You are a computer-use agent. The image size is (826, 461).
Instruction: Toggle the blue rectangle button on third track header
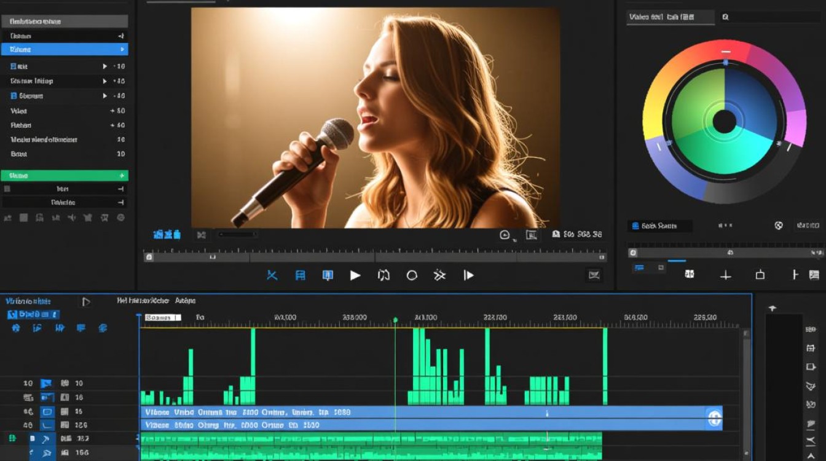coord(47,412)
